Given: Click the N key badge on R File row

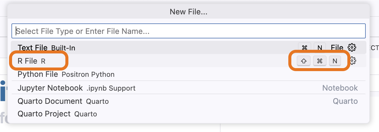Looking at the screenshot, I should (335, 61).
